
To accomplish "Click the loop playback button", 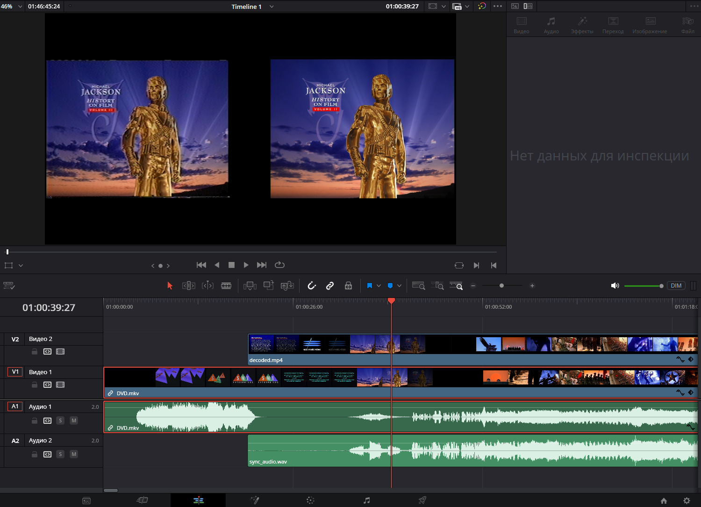I will (279, 265).
